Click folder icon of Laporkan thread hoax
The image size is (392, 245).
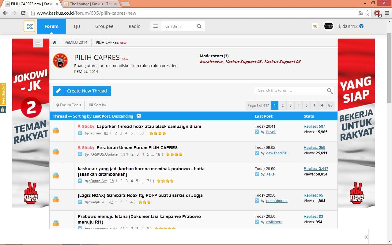click(56, 131)
